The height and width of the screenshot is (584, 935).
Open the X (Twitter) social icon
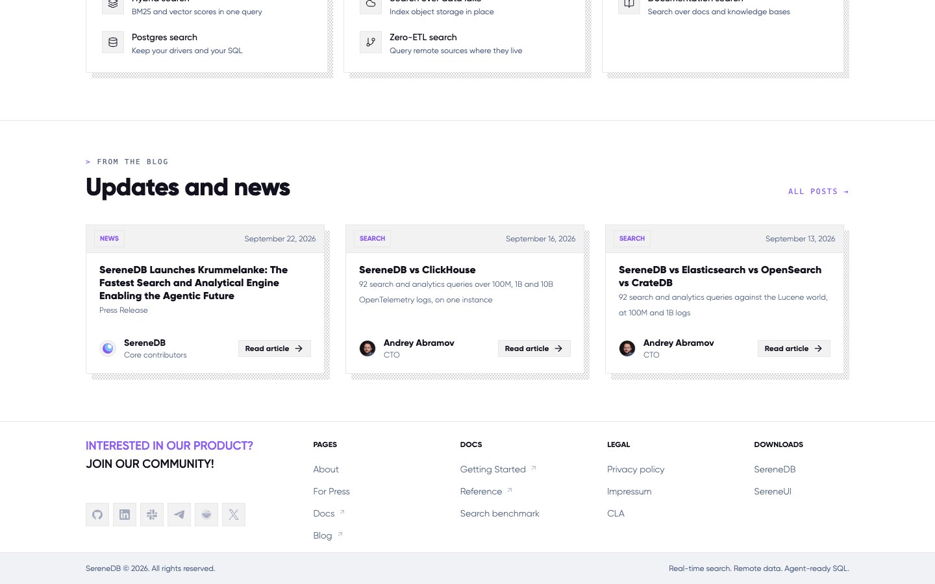[x=234, y=515]
